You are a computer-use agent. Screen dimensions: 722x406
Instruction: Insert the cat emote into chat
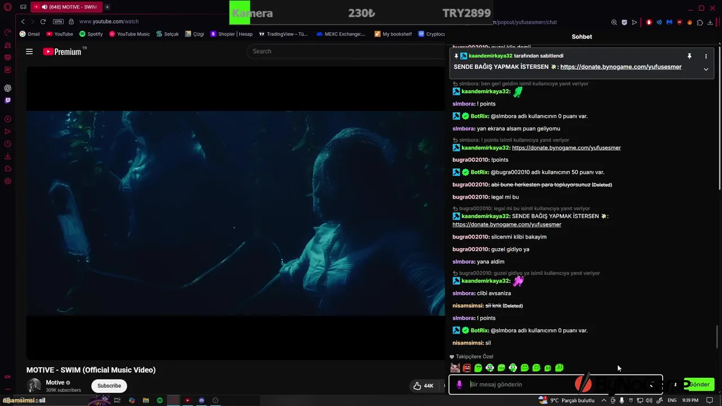[455, 368]
